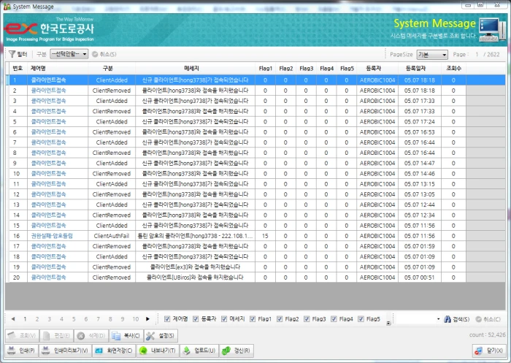Screen dimensions: 511x363
Task: Click the 내보내기(T) export button
Action: 158,351
